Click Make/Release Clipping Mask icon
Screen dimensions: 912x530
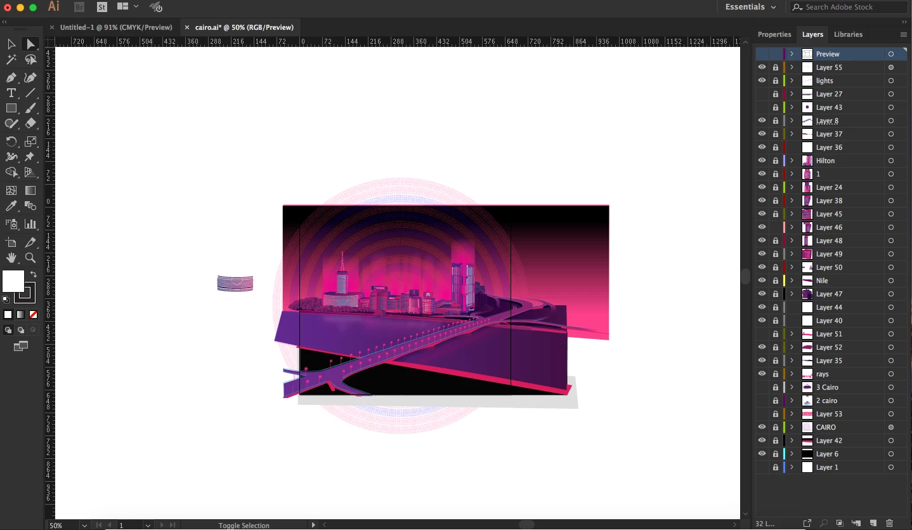pos(840,523)
